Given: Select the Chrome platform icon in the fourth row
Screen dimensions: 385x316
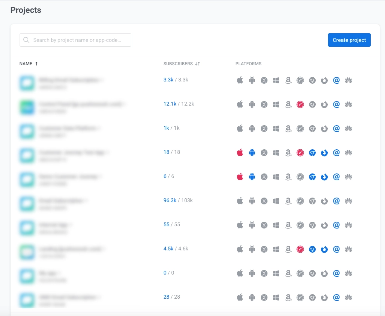Looking at the screenshot, I should (312, 152).
